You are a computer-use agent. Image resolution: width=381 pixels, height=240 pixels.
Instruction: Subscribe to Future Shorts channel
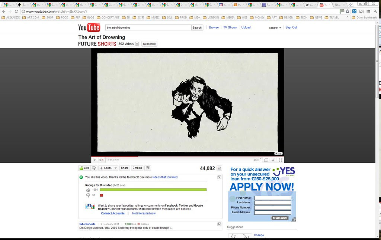click(149, 44)
